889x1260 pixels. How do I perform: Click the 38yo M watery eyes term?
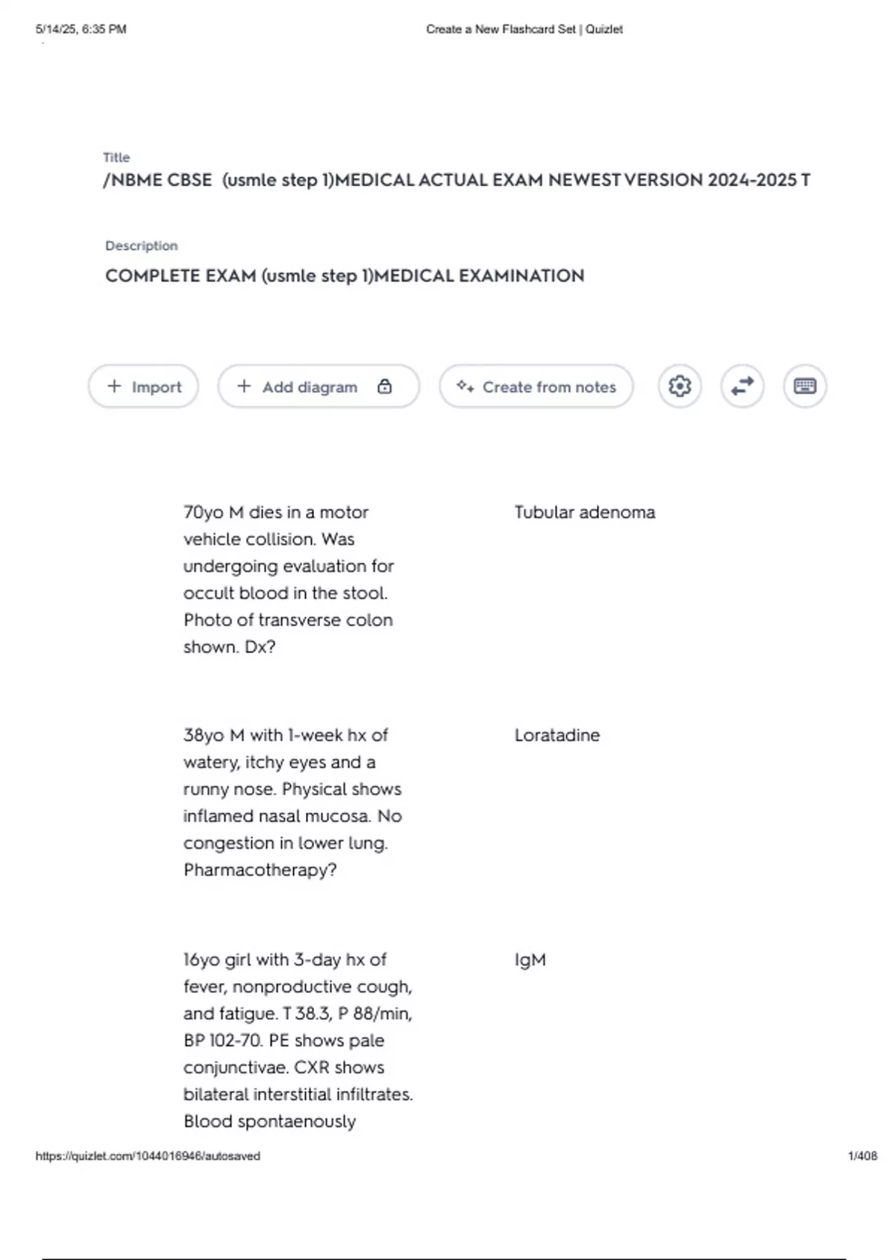click(292, 802)
